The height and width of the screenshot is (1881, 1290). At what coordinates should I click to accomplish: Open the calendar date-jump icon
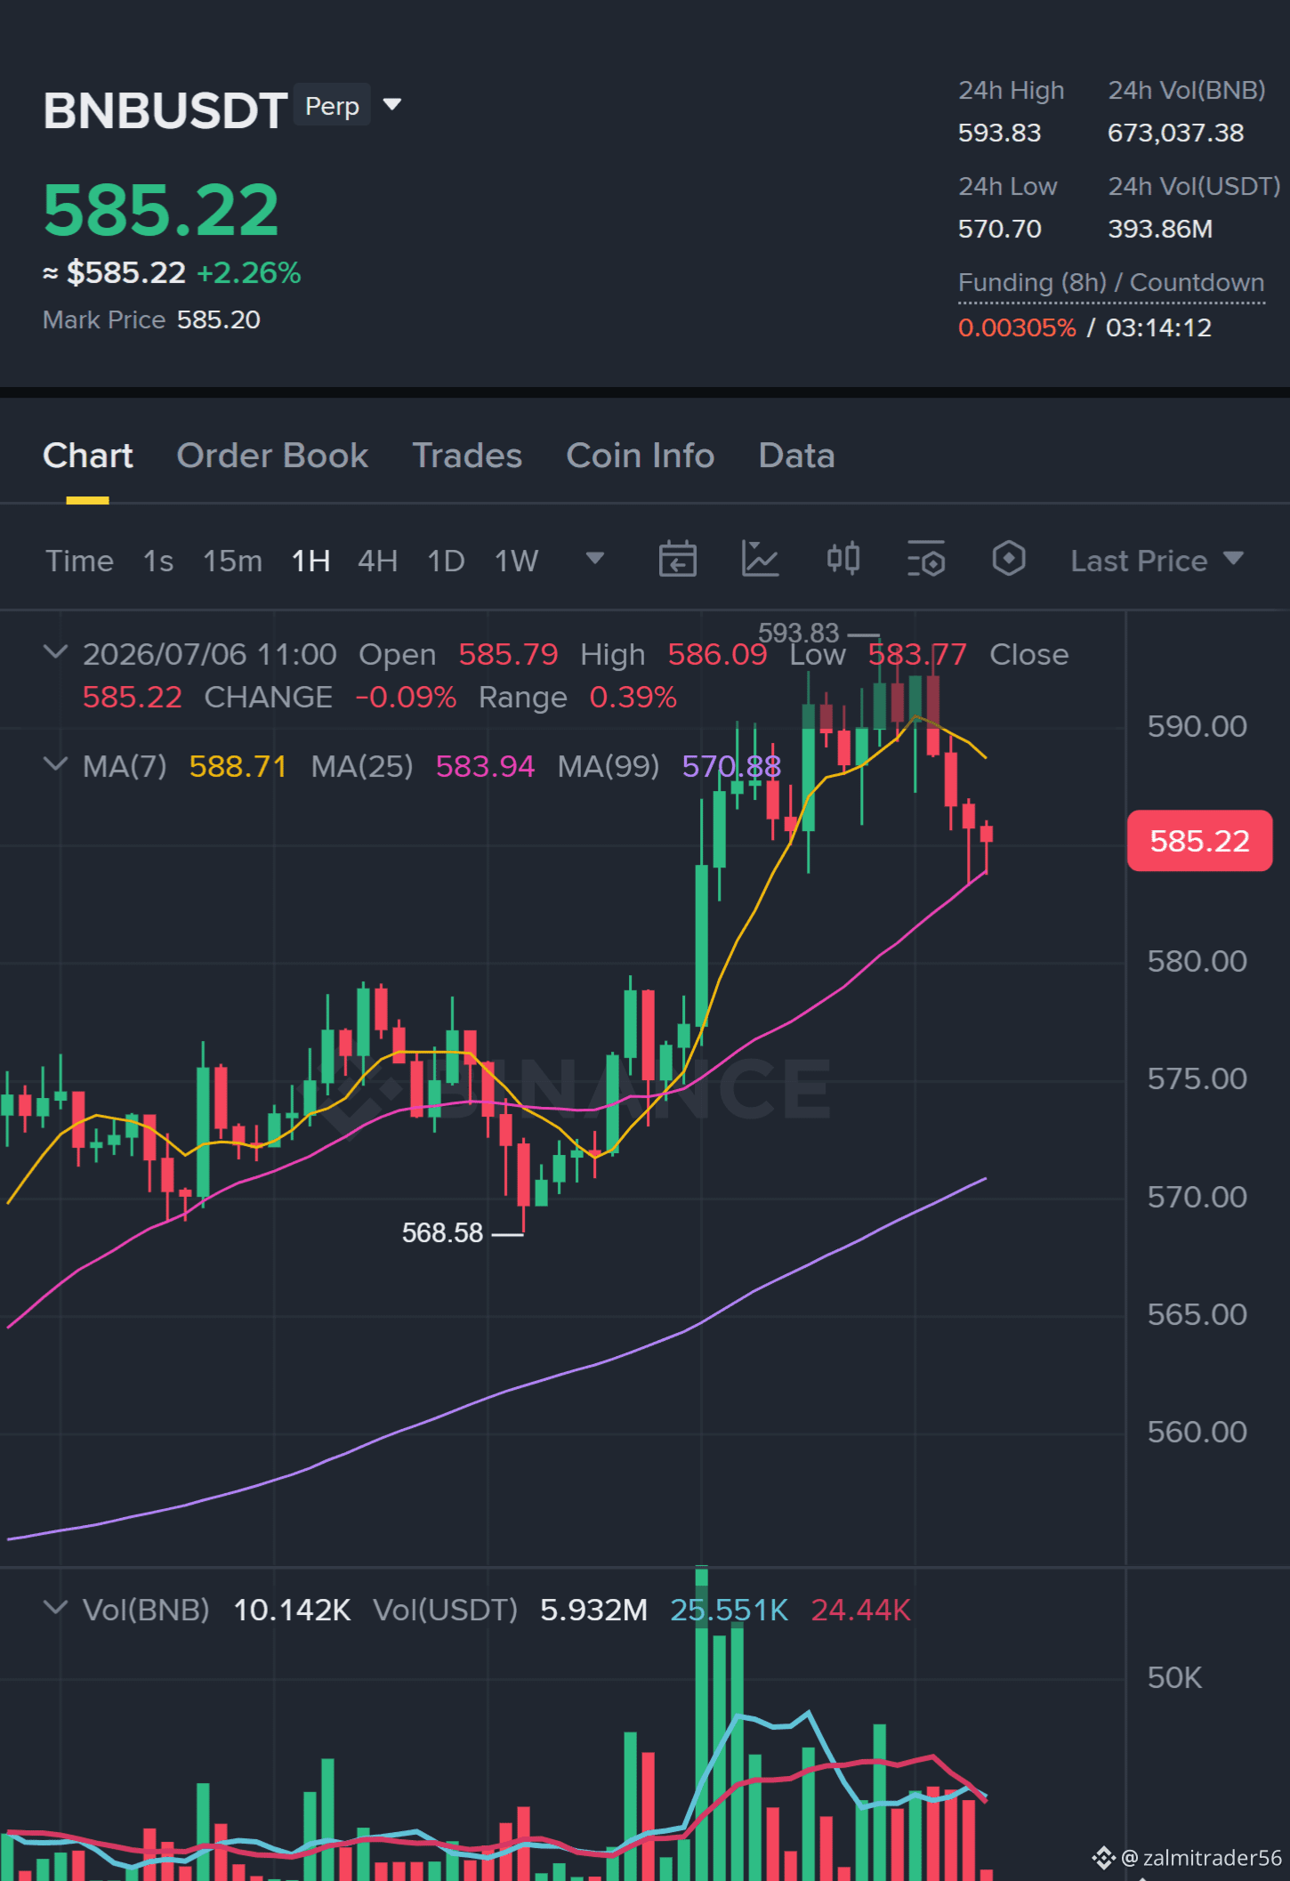(677, 560)
